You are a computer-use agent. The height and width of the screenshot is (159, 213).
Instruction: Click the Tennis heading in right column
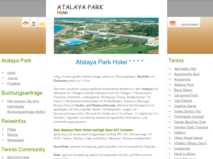point(176,60)
